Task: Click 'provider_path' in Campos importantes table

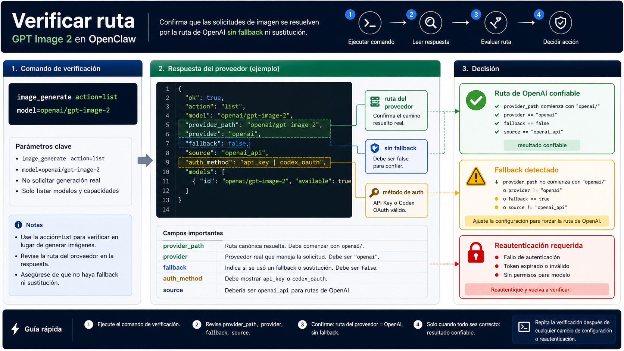Action: (x=183, y=246)
